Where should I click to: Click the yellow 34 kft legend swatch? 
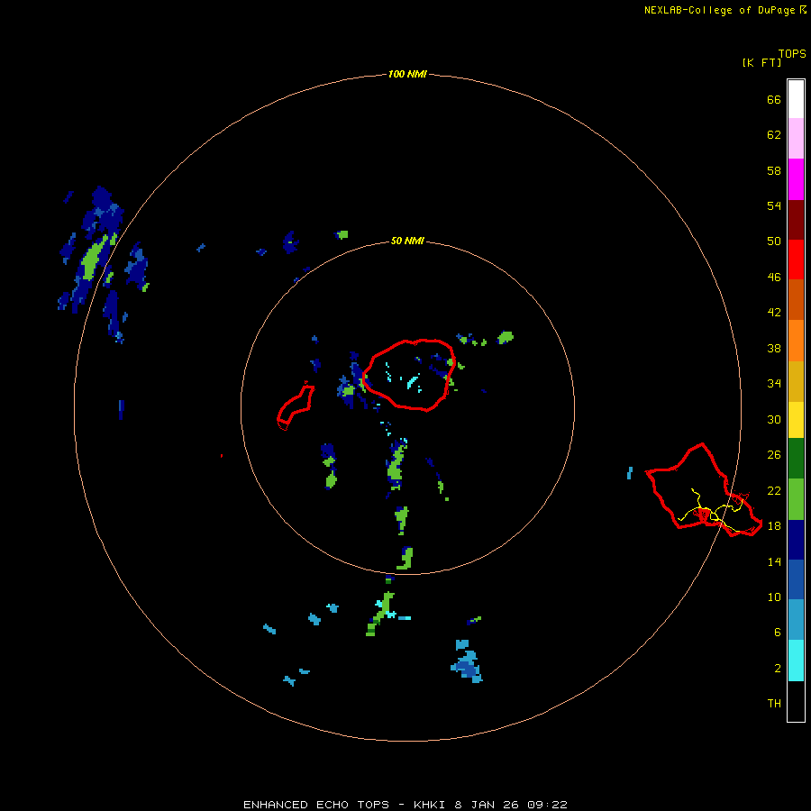[796, 420]
